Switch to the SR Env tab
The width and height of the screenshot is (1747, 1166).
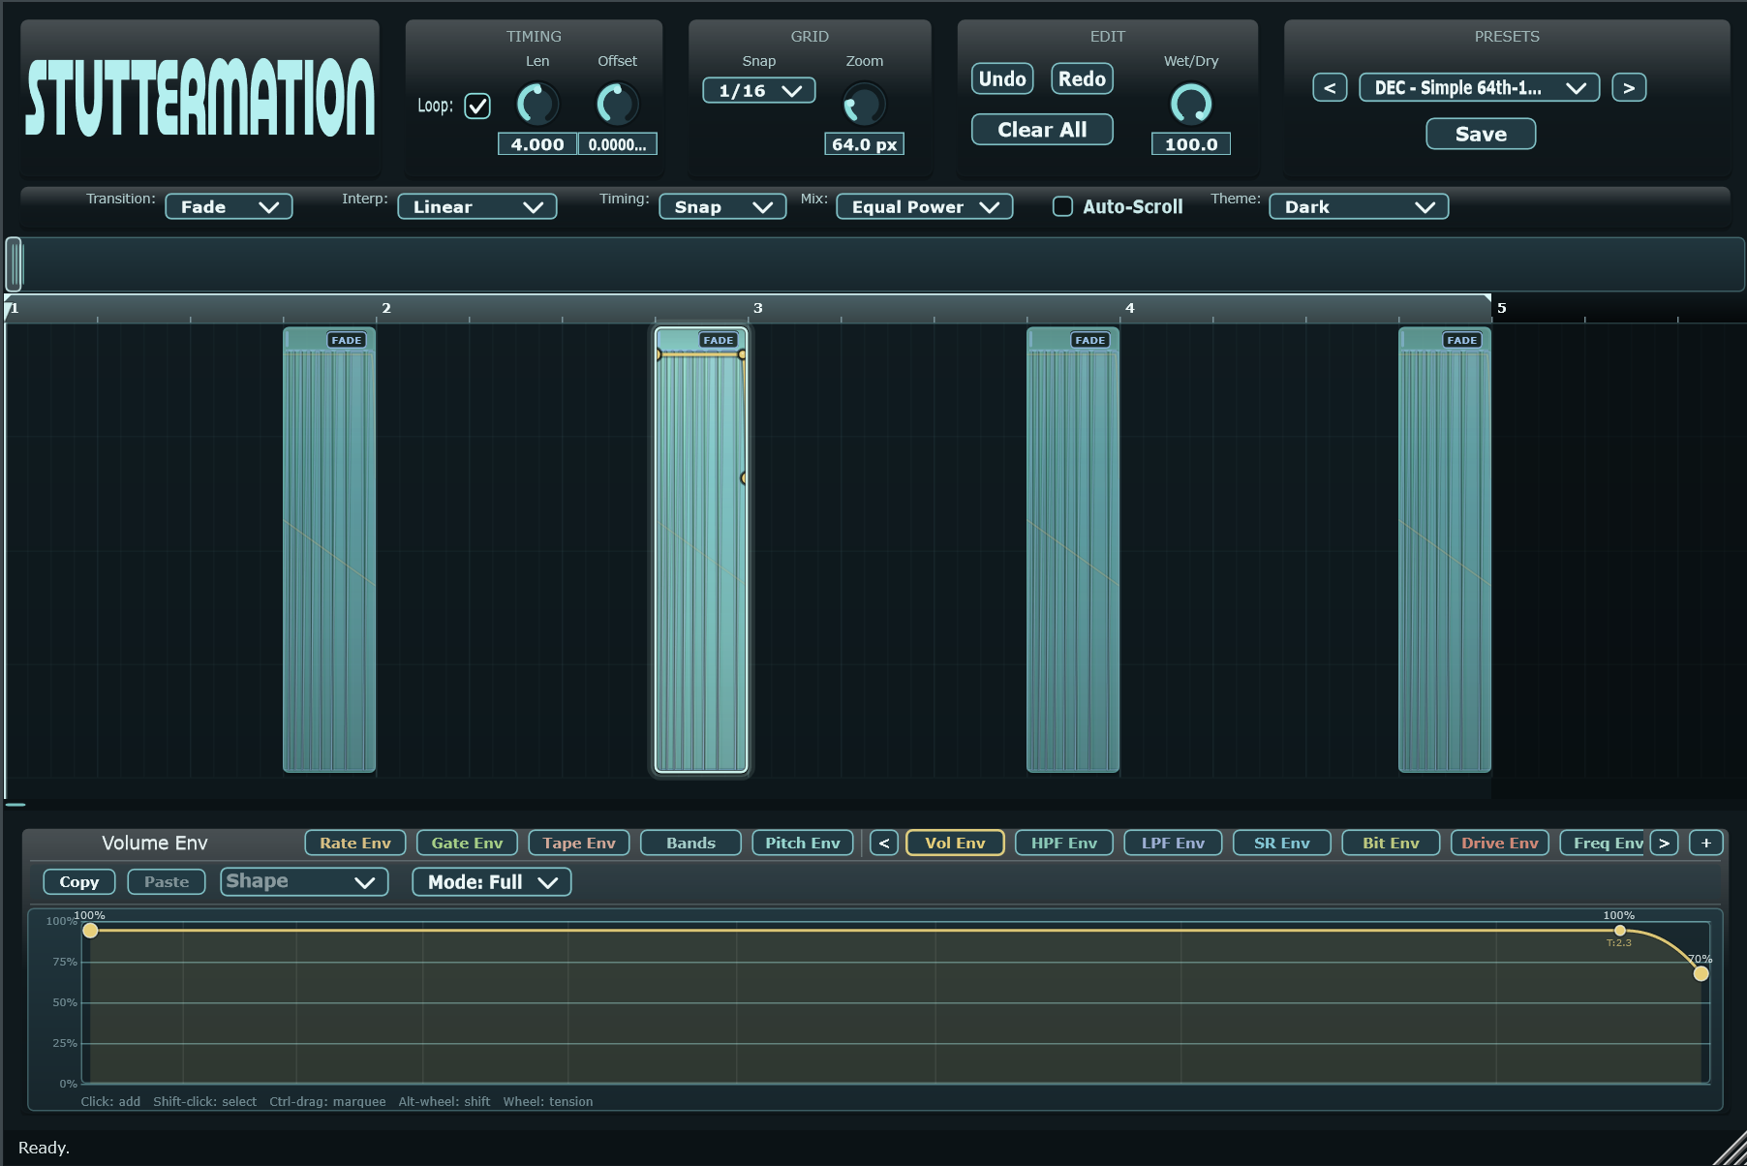[1282, 843]
